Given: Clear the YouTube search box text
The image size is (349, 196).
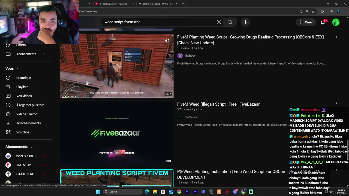Looking at the screenshot, I should pos(219,22).
